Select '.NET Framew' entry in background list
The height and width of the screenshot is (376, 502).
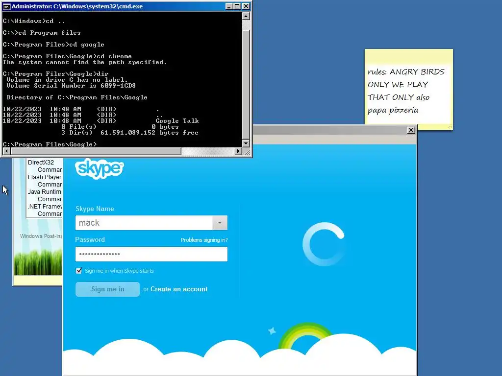[x=45, y=207]
